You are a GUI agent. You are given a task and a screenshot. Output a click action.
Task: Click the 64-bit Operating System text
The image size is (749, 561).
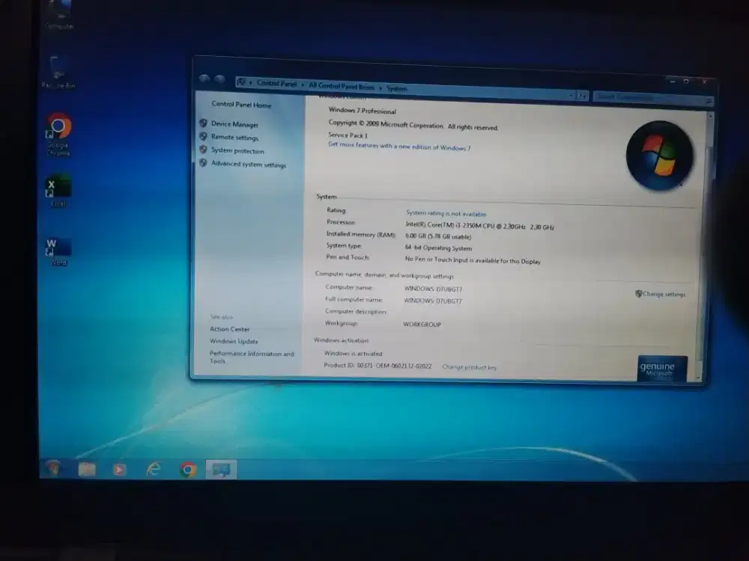point(438,248)
